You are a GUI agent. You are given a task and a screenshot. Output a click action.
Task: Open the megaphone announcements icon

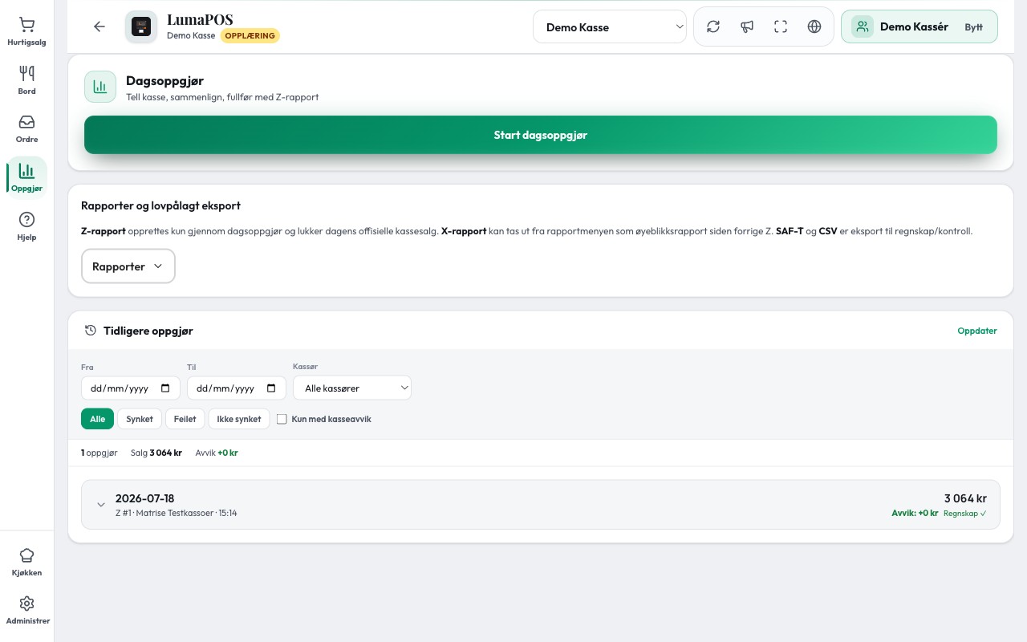(x=747, y=26)
